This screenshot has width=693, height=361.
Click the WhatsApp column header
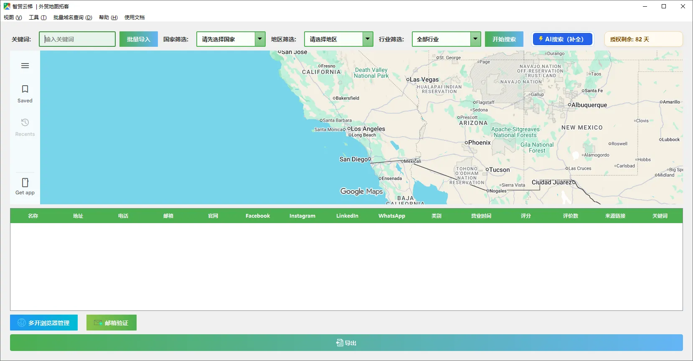coord(392,216)
